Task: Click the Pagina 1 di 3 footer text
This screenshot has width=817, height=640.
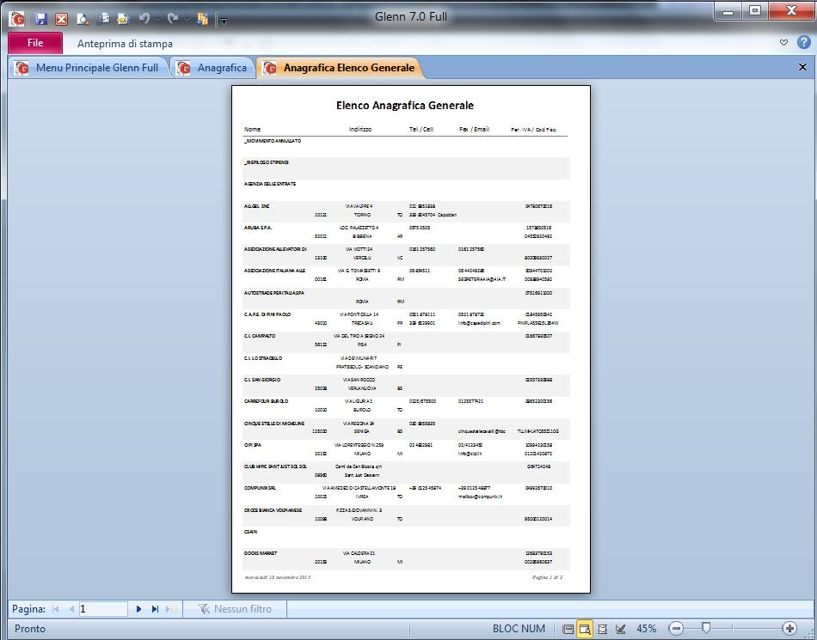Action: point(547,577)
